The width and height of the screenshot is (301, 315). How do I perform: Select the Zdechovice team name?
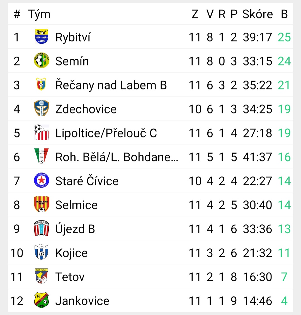tap(86, 109)
